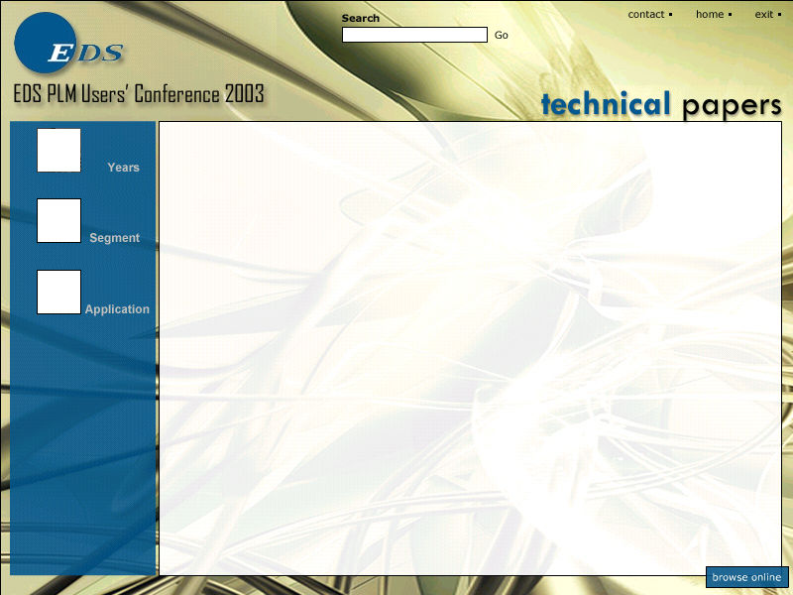Click the EDS PLM Users' Conference 2003 title
The height and width of the screenshot is (595, 793).
point(139,95)
